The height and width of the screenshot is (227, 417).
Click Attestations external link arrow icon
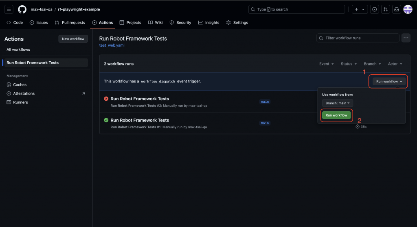click(83, 93)
